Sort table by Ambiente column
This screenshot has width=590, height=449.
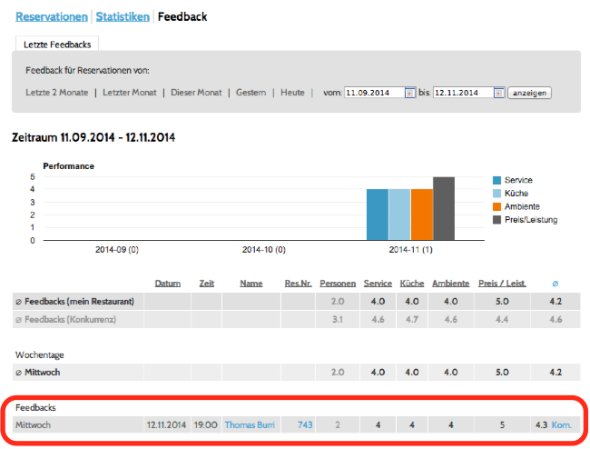(451, 284)
